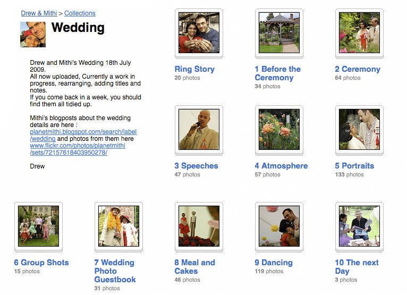This screenshot has height=295, width=407.
Task: Select the 3 Speeches thumbnail image
Action: click(199, 129)
